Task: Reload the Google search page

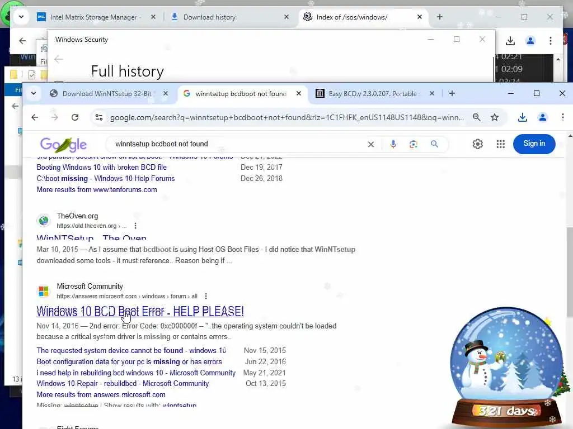Action: click(x=75, y=117)
